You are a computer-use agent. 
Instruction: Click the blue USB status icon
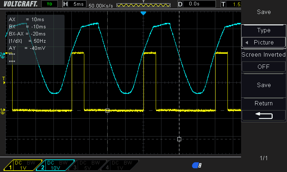[197, 165]
